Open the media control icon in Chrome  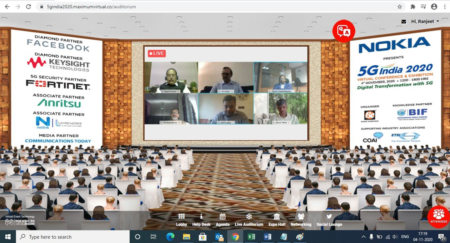423,7
